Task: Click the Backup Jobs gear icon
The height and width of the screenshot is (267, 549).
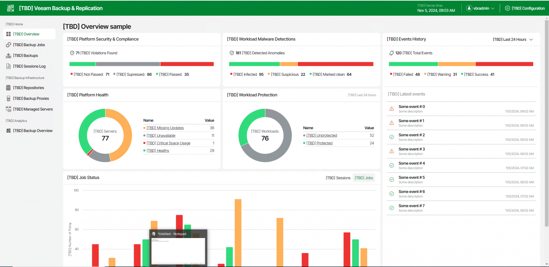Action: [9, 45]
